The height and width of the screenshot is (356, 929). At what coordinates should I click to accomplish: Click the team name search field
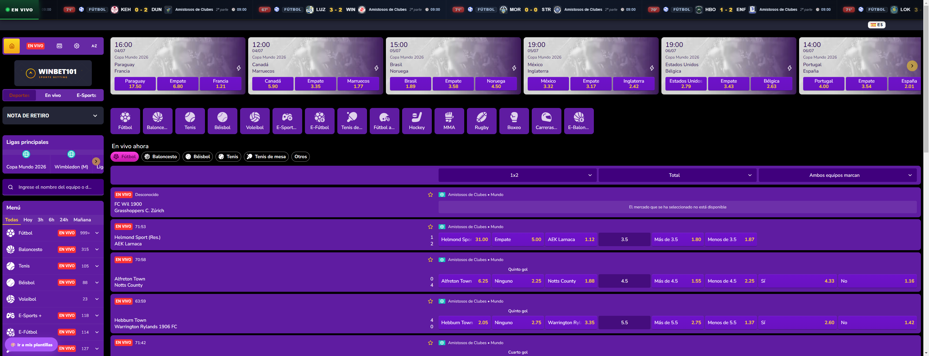click(x=53, y=187)
